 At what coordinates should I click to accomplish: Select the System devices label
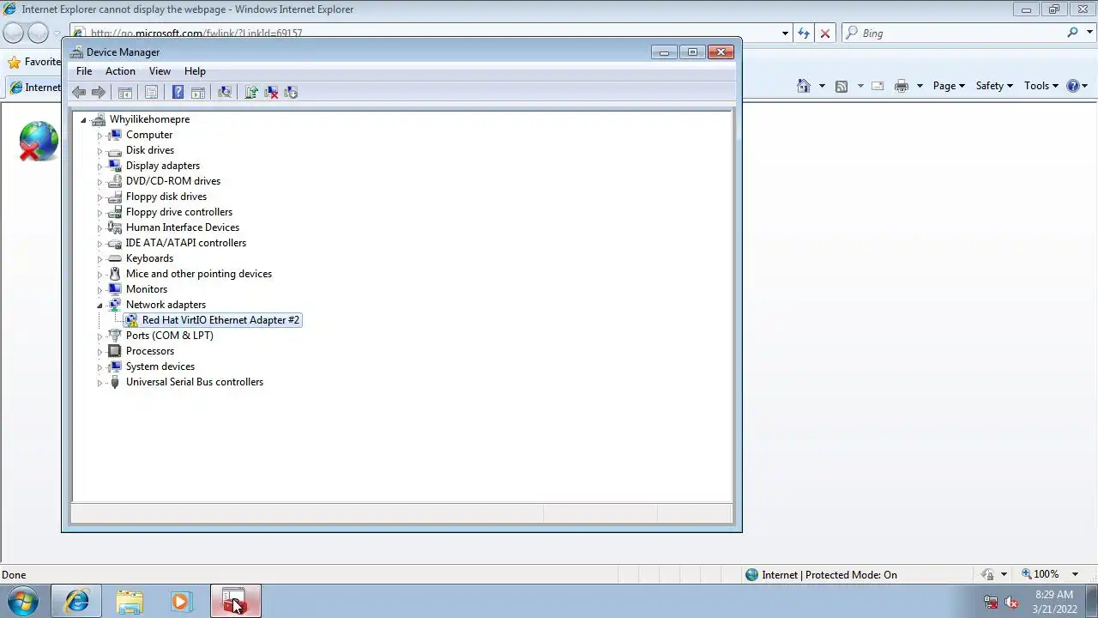coord(160,367)
